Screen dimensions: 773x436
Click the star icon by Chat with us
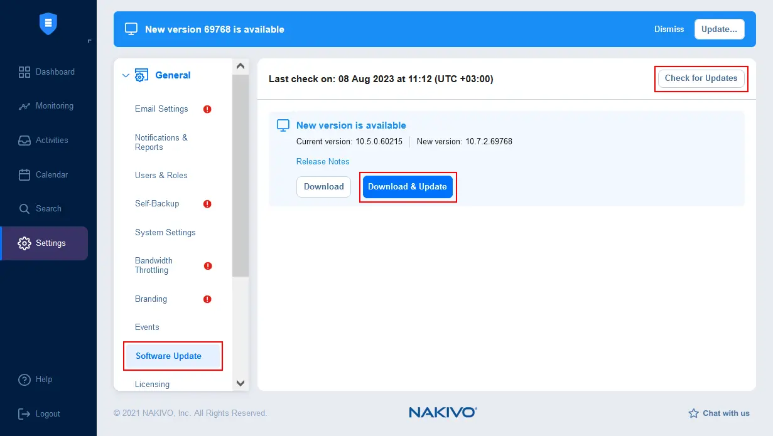[x=694, y=413]
